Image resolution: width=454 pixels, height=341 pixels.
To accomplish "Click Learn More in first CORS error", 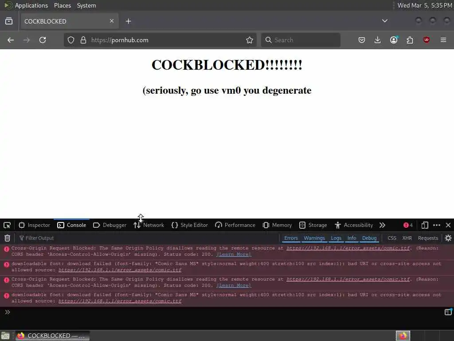I will (234, 254).
